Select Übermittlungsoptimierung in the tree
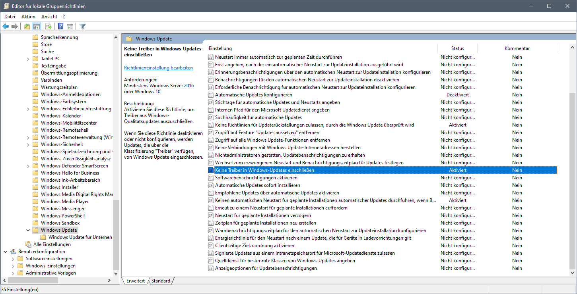 (69, 73)
